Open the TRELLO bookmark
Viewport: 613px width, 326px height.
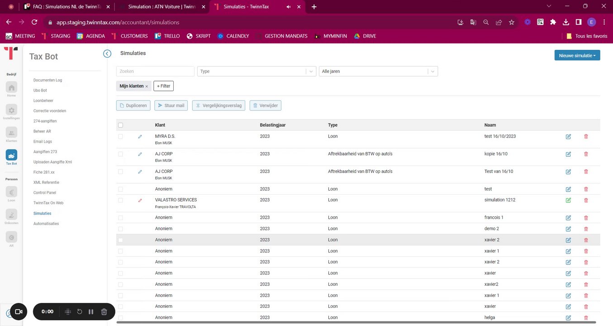click(167, 36)
